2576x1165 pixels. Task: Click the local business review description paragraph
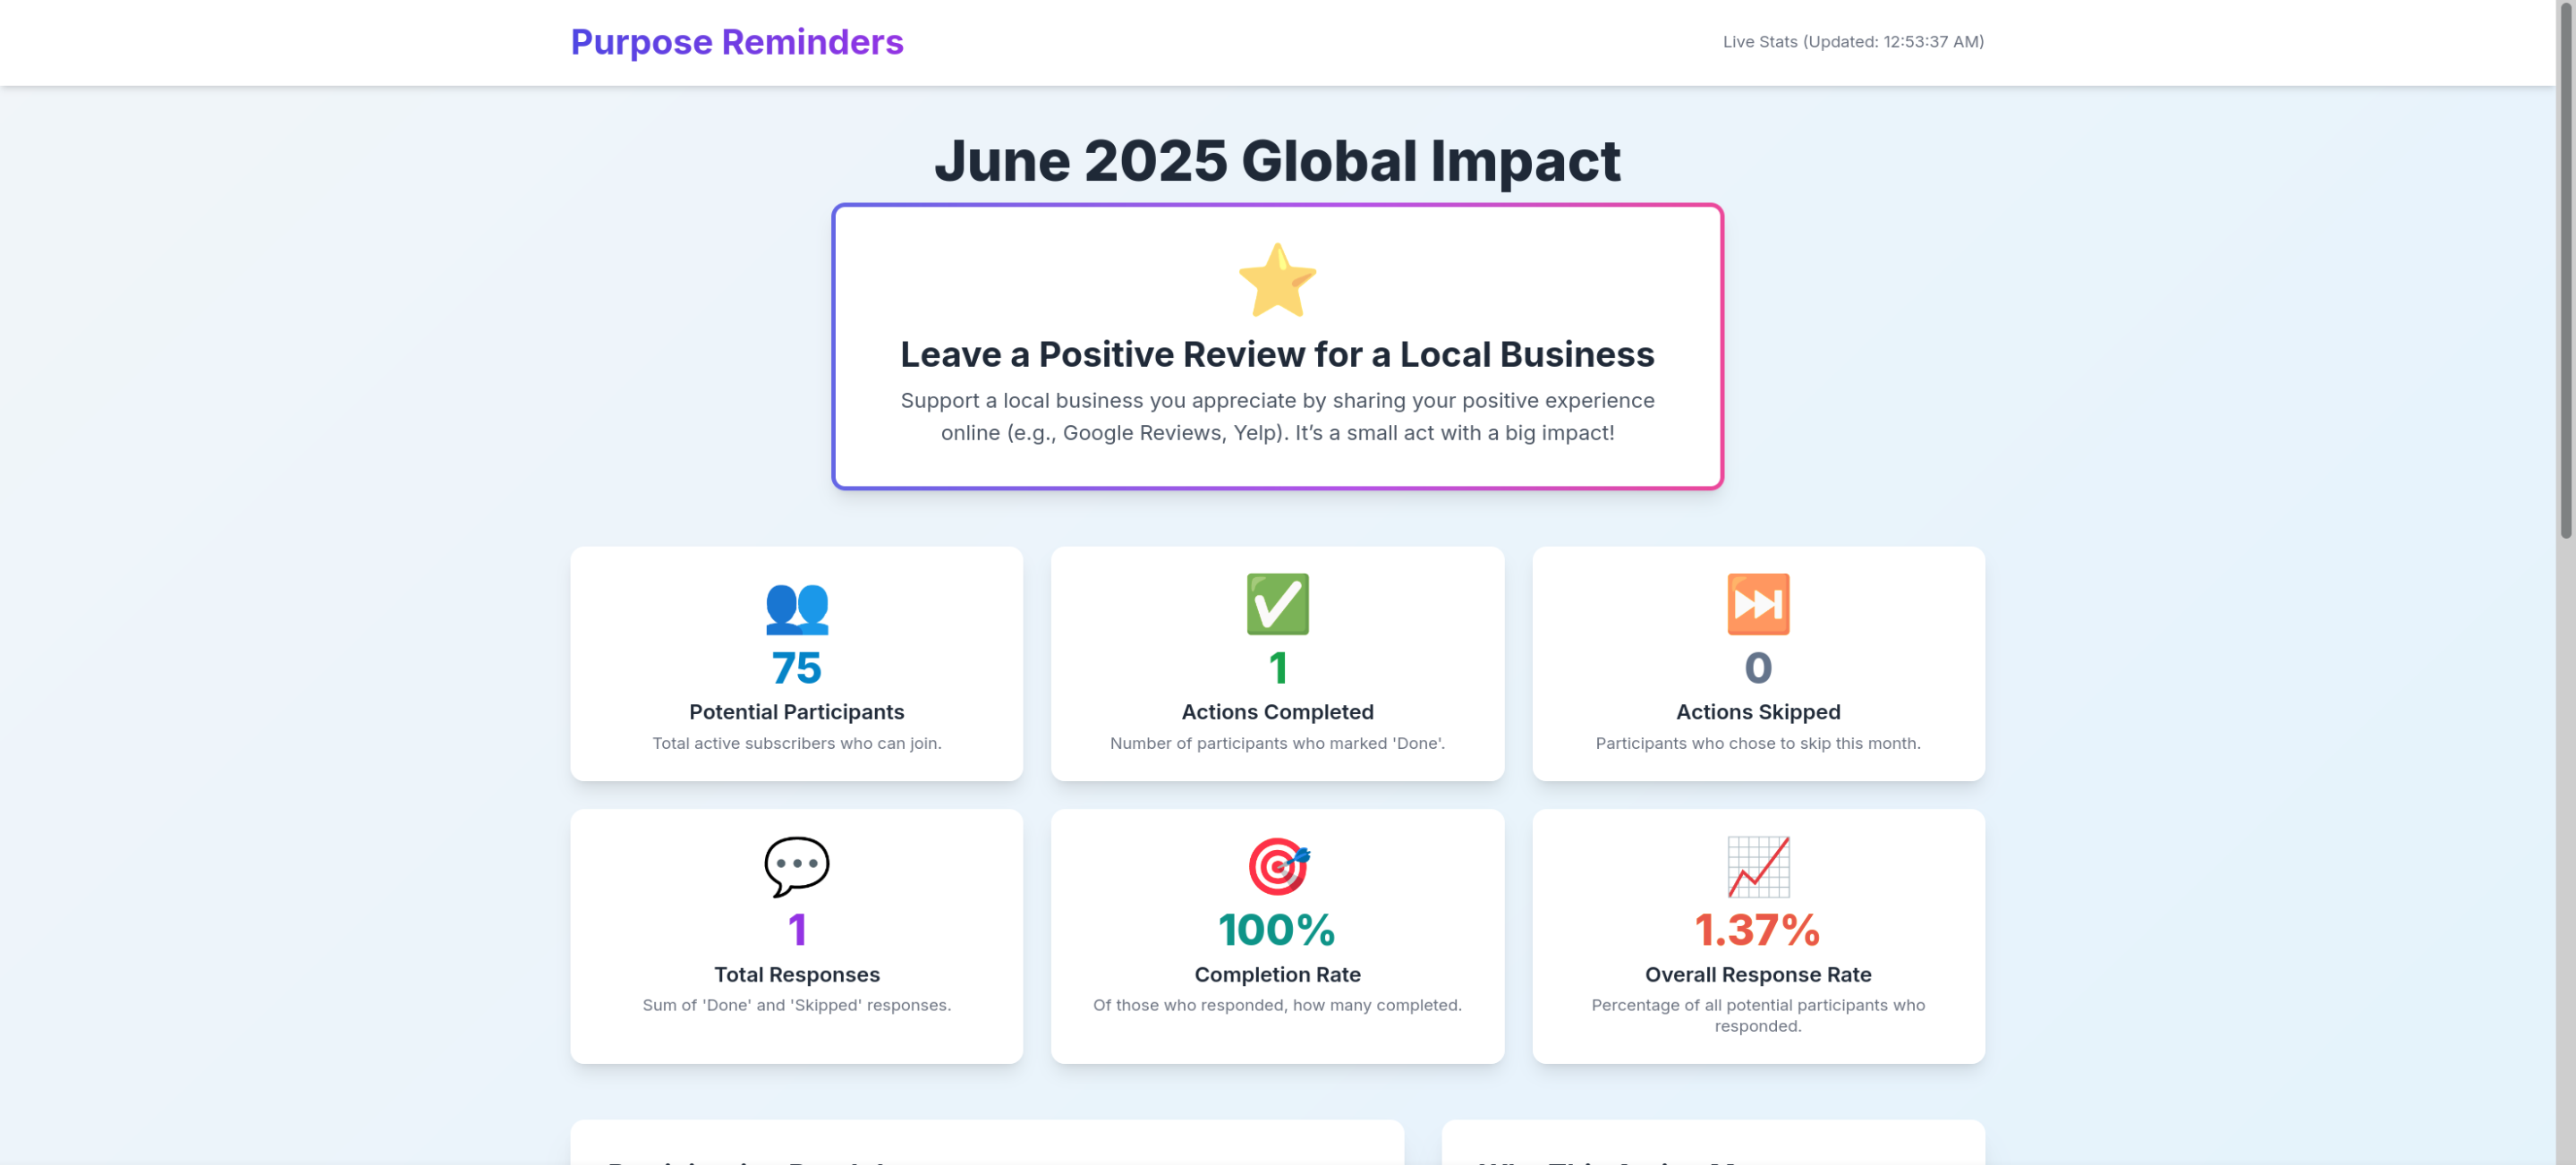[1277, 416]
